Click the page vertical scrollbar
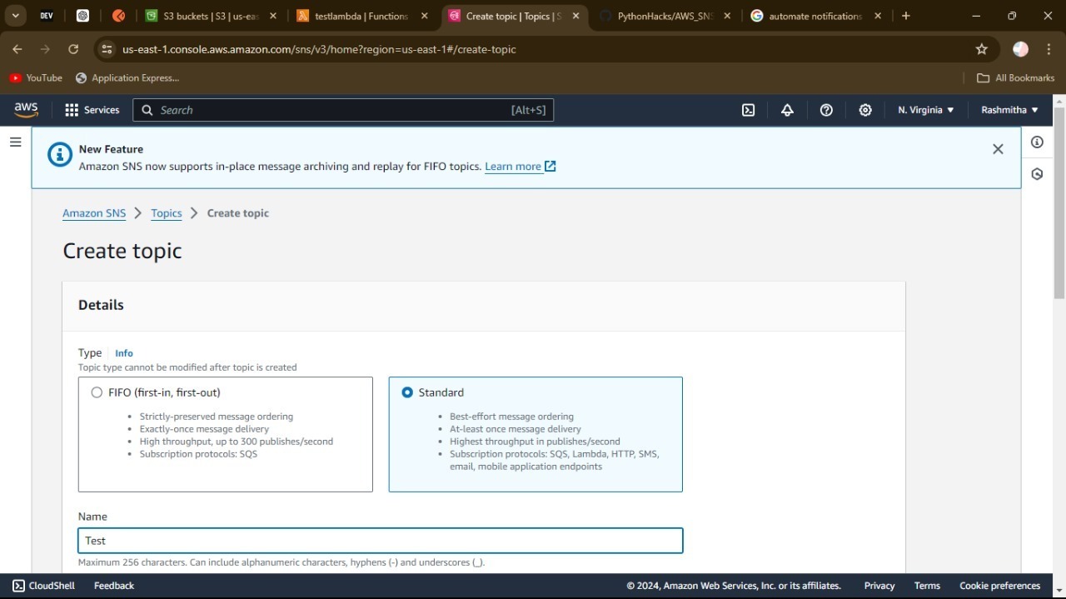Screen dimensions: 1066x599 pyautogui.click(x=1059, y=203)
